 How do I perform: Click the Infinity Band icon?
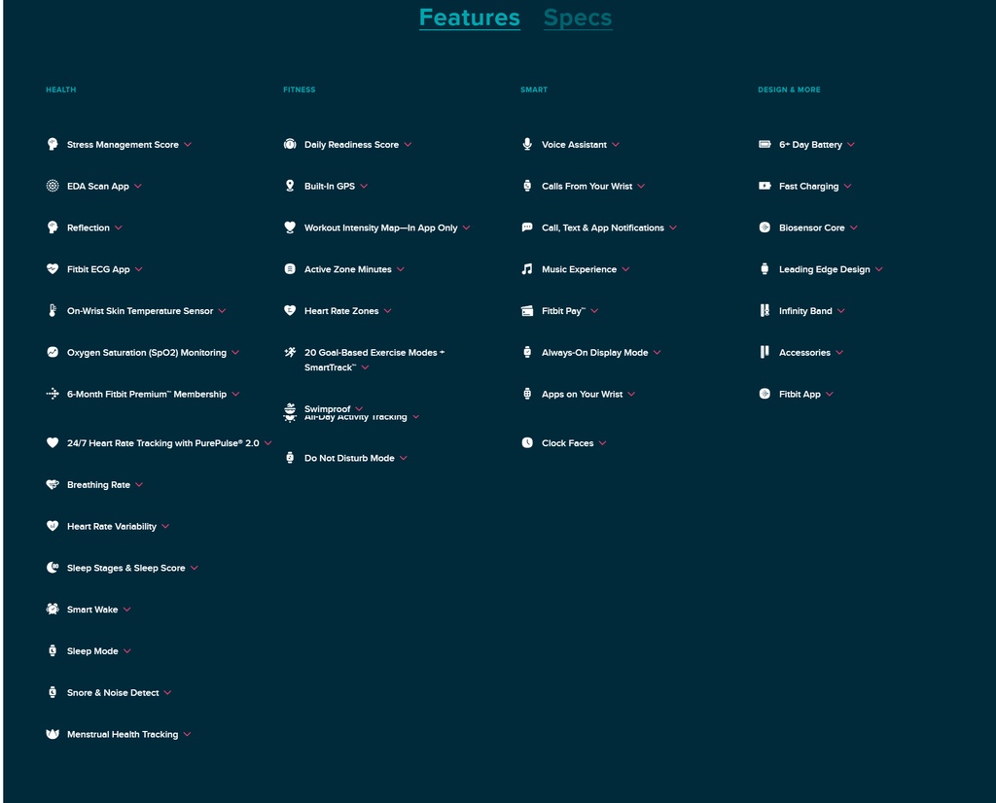[765, 310]
